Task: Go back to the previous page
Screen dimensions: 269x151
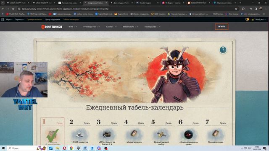Action: [3, 9]
